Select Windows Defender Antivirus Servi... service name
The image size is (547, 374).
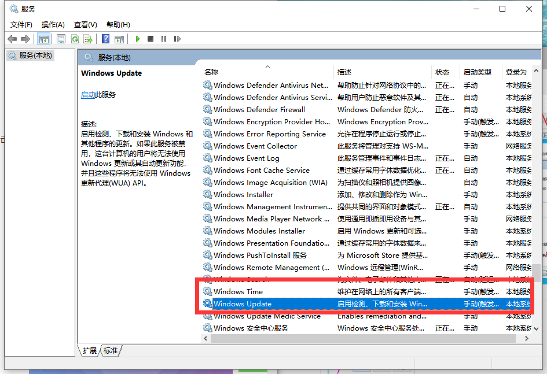(x=273, y=98)
